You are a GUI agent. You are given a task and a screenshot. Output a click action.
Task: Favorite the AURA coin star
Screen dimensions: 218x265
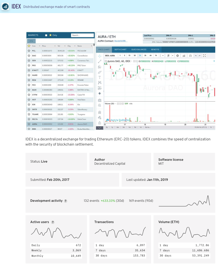tap(29, 124)
